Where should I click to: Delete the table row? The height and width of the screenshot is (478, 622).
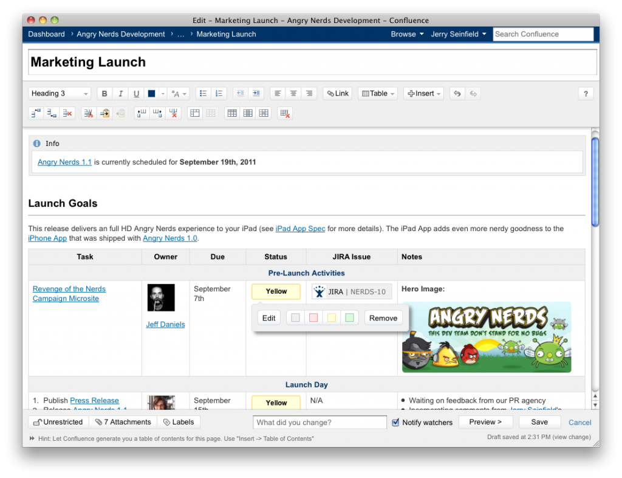67,114
